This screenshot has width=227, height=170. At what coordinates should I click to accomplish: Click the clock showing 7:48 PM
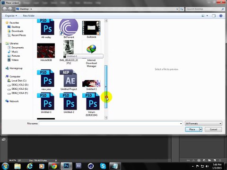click(217, 165)
